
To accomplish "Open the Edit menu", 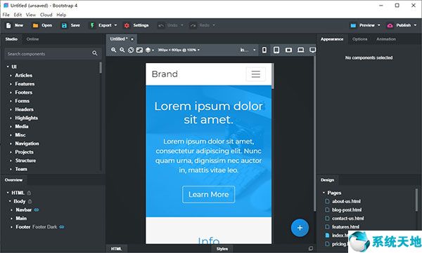I will pyautogui.click(x=18, y=15).
